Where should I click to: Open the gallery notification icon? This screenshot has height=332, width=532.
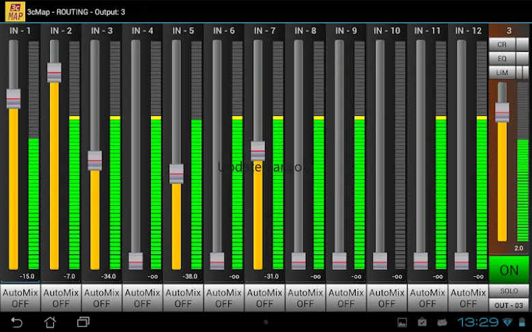[x=403, y=322]
